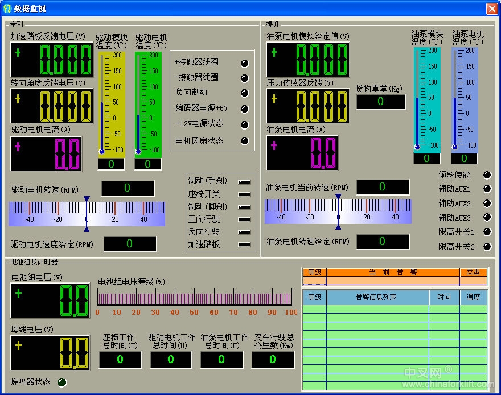Image resolution: width=501 pixels, height=395 pixels.
Task: Click the 驱动模块温度 numeric readout below thermometer
Action: [x=111, y=164]
